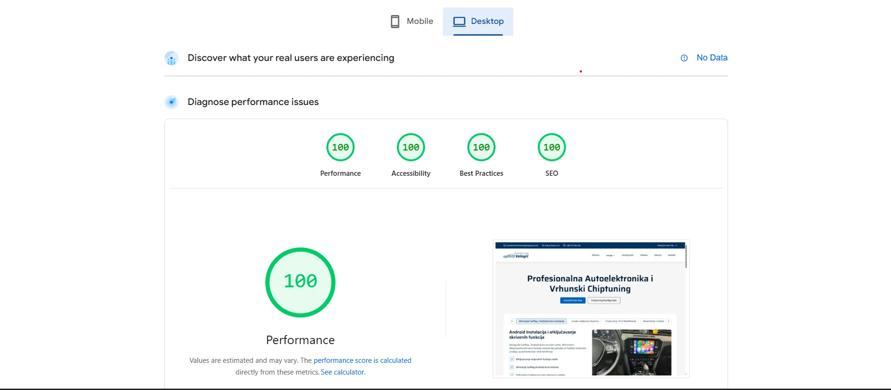Jump to the Best Practices score gauge

481,147
